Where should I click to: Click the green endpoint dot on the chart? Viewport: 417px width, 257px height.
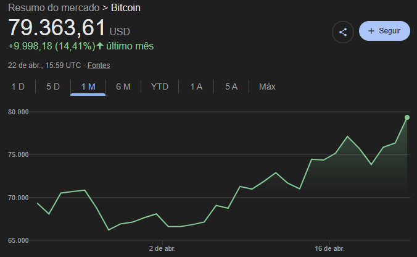pyautogui.click(x=407, y=117)
